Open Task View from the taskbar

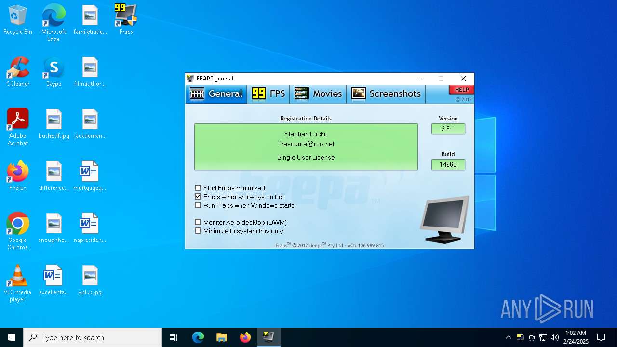[174, 337]
